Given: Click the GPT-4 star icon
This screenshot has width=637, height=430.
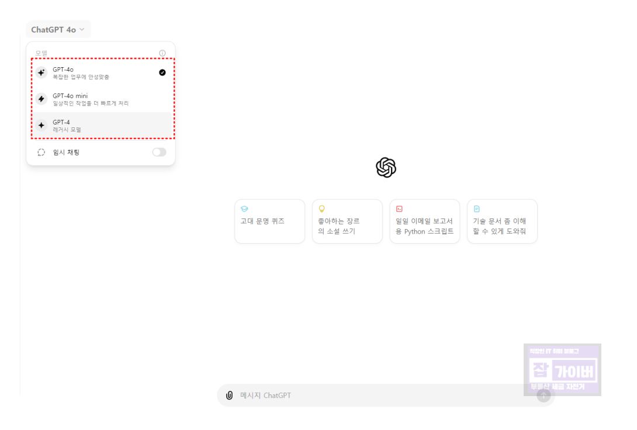Looking at the screenshot, I should 41,126.
